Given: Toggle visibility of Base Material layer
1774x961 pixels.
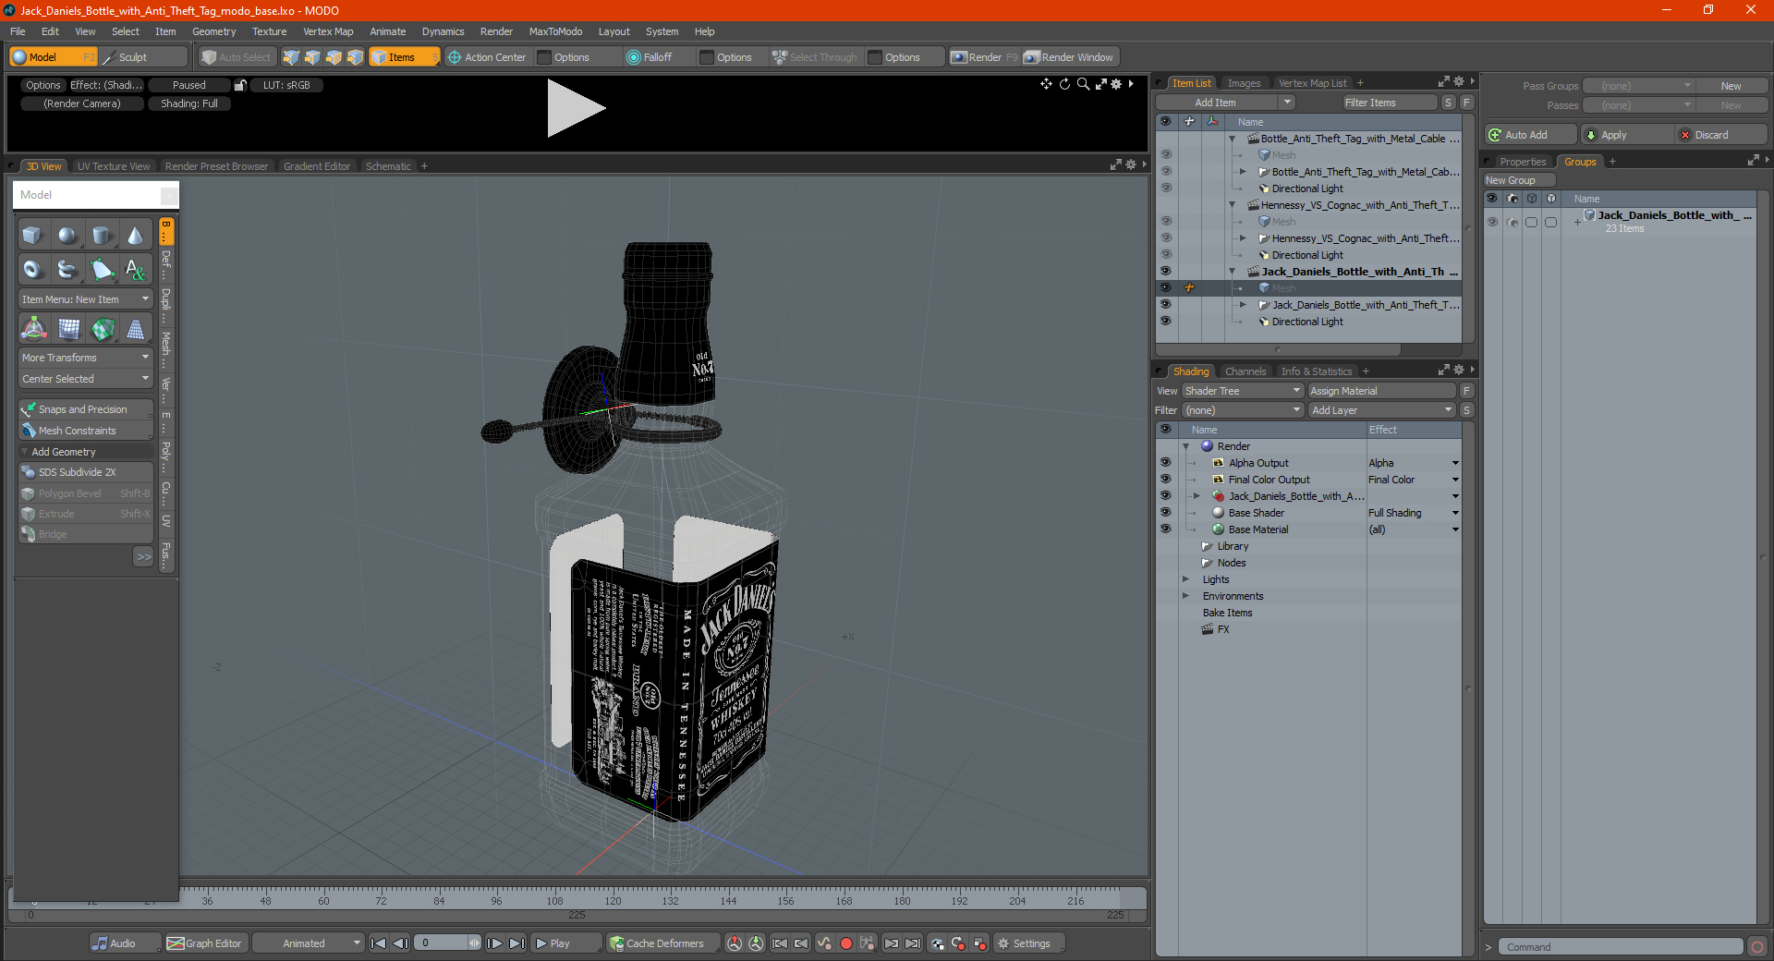Looking at the screenshot, I should [x=1165, y=529].
